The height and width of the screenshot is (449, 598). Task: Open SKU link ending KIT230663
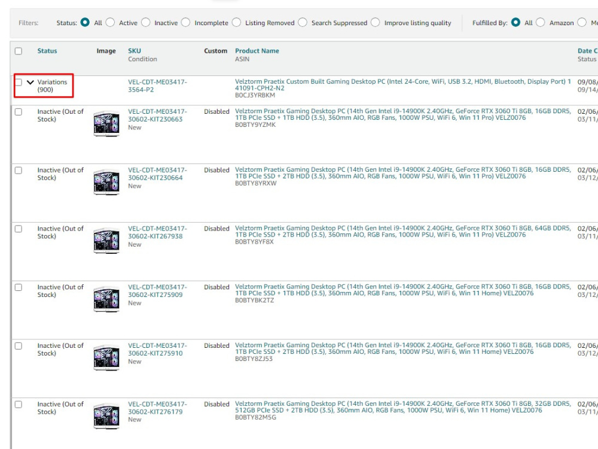157,116
